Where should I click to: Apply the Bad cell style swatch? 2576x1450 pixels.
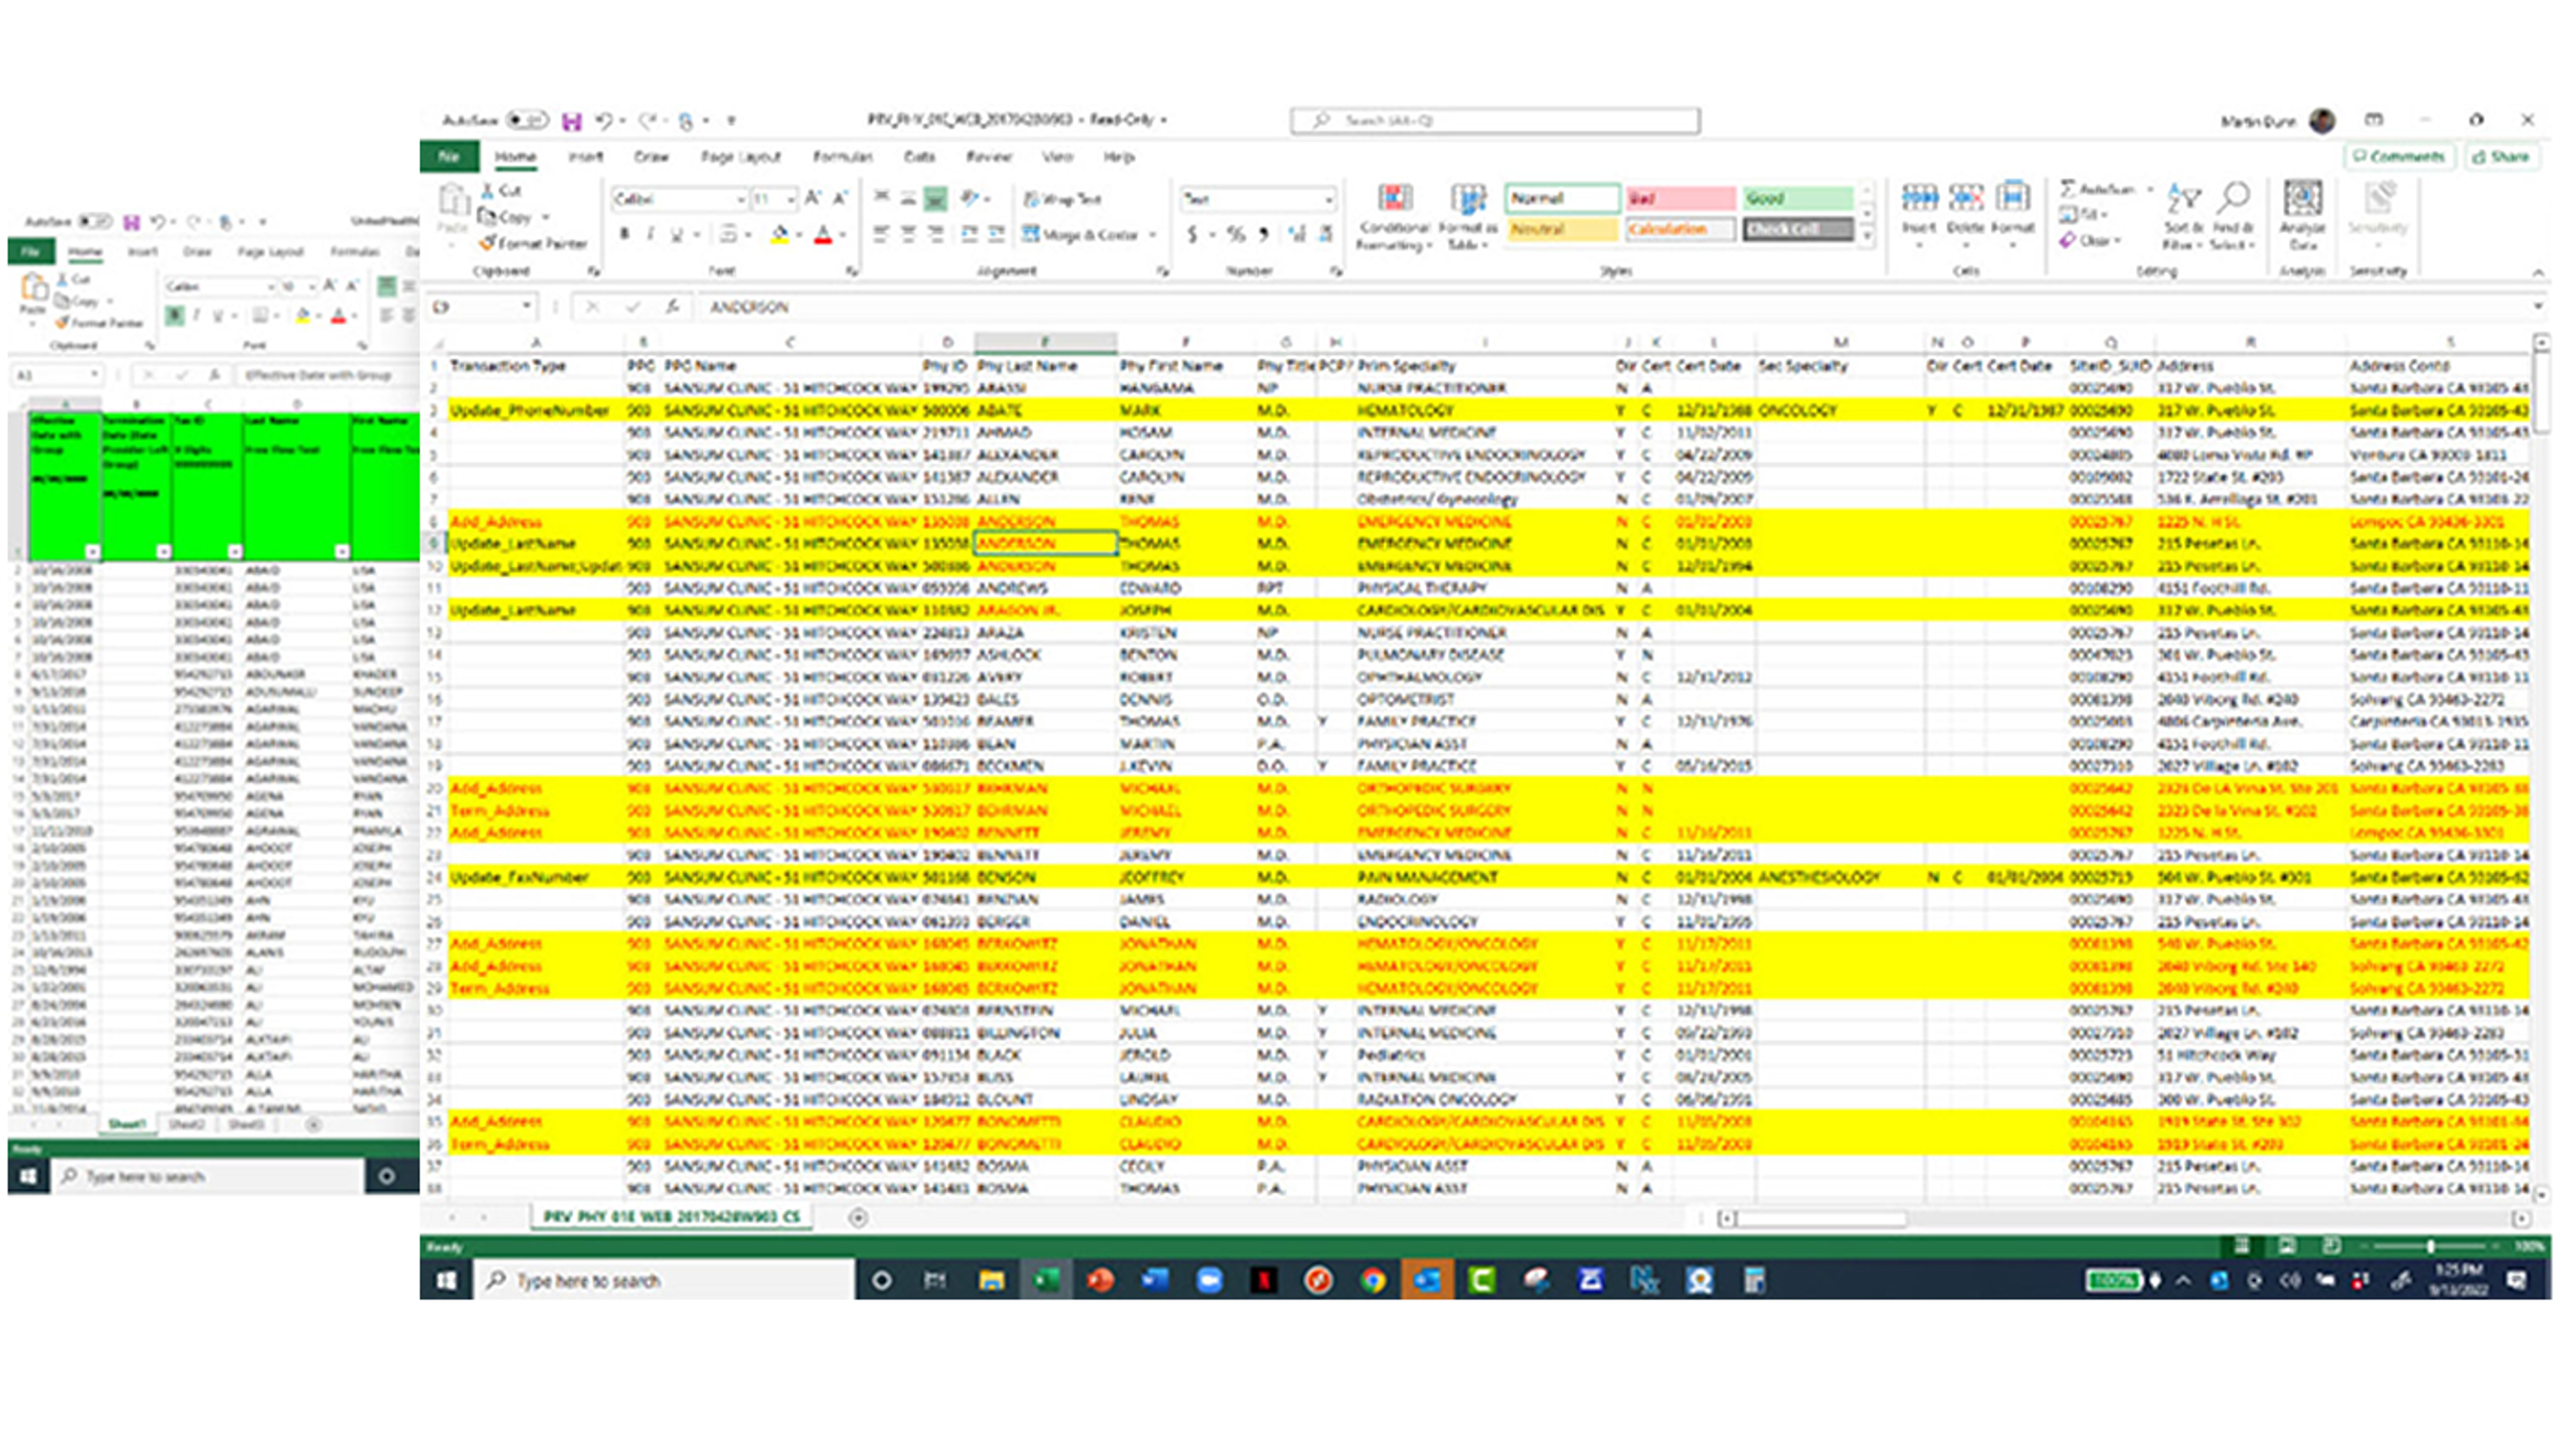[x=1680, y=198]
